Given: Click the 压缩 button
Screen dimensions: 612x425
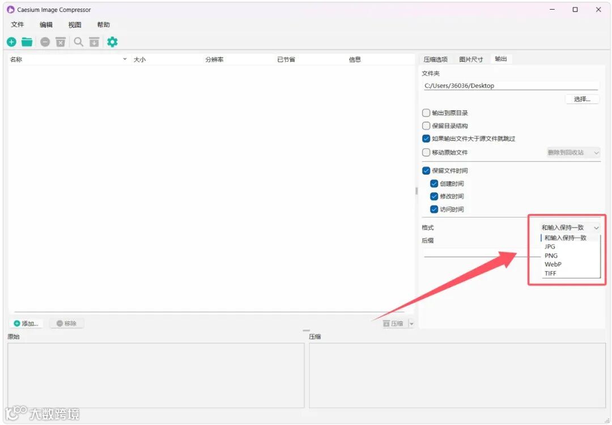Looking at the screenshot, I should coord(393,324).
